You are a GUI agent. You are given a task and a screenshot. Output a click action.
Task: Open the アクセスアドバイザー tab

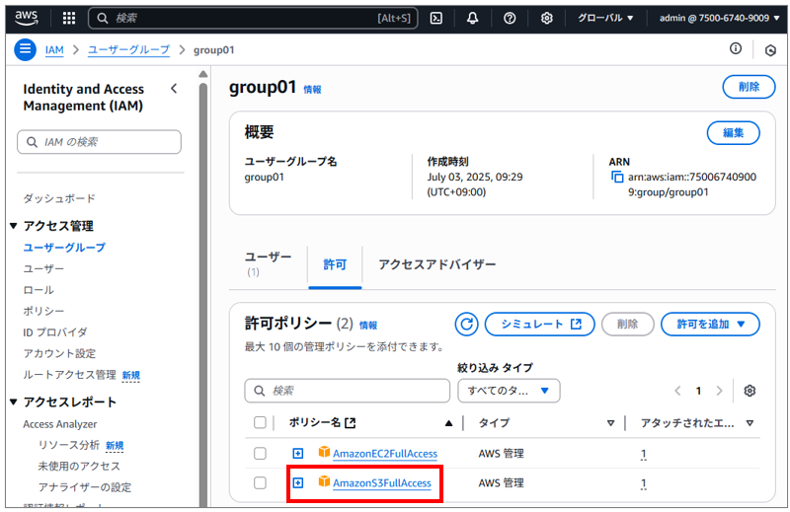click(x=437, y=264)
